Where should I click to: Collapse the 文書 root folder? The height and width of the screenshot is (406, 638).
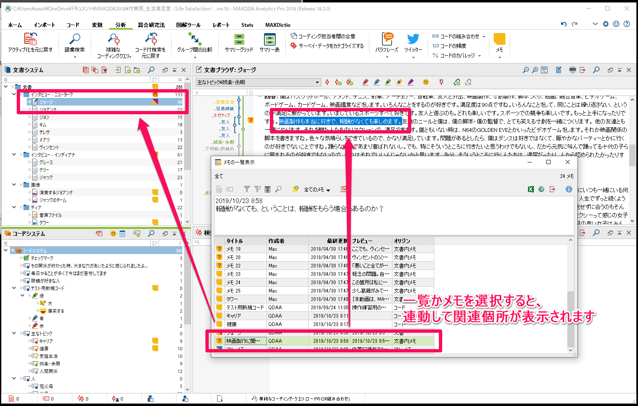(6, 87)
